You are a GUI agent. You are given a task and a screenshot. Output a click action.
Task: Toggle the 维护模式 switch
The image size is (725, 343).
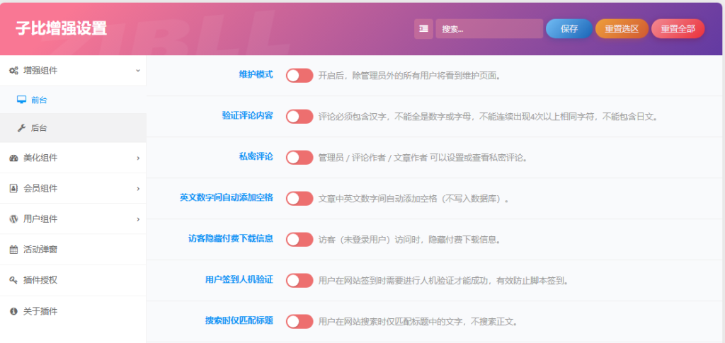tap(299, 75)
